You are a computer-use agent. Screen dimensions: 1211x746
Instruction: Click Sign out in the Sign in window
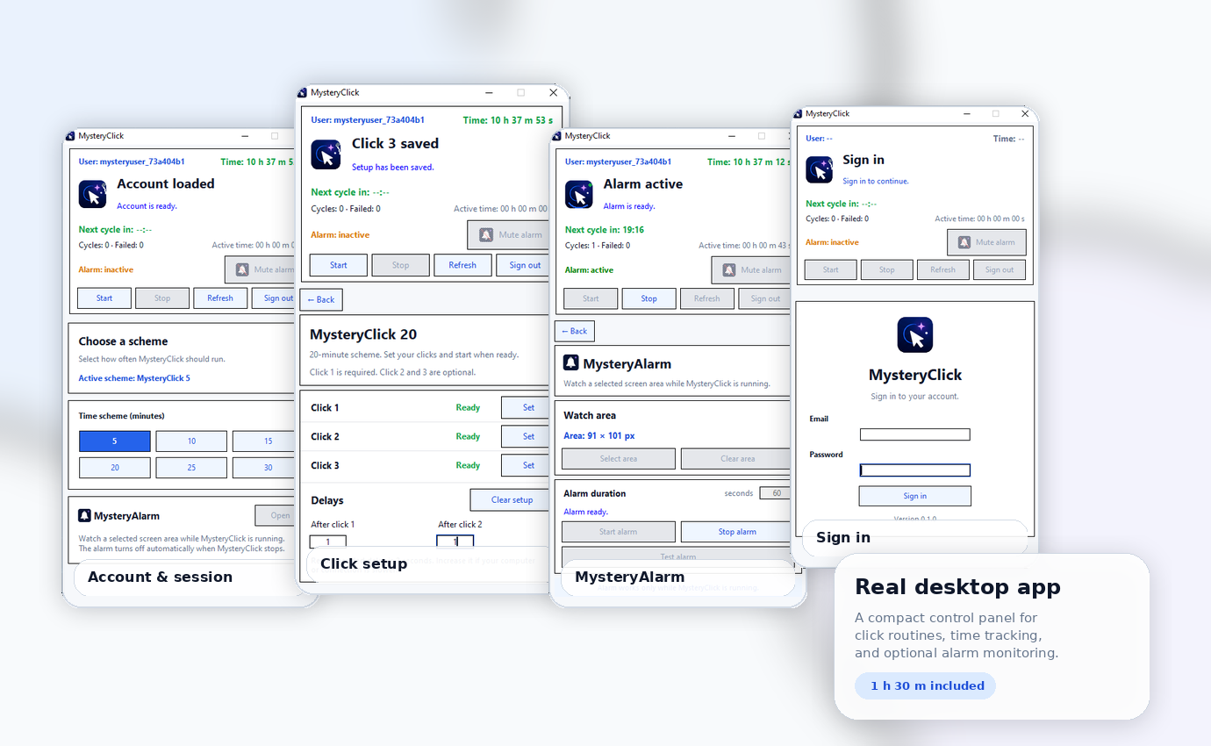[x=1000, y=269]
